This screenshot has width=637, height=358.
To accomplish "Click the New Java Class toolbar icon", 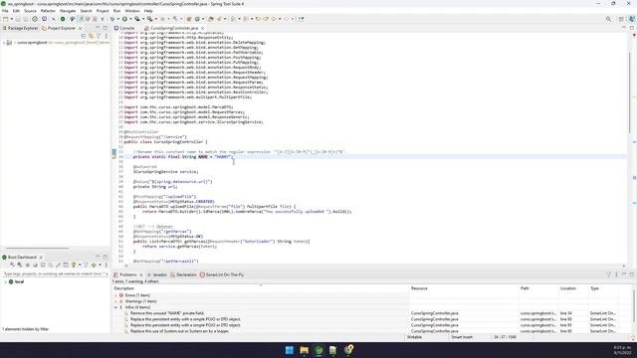I will pyautogui.click(x=197, y=19).
